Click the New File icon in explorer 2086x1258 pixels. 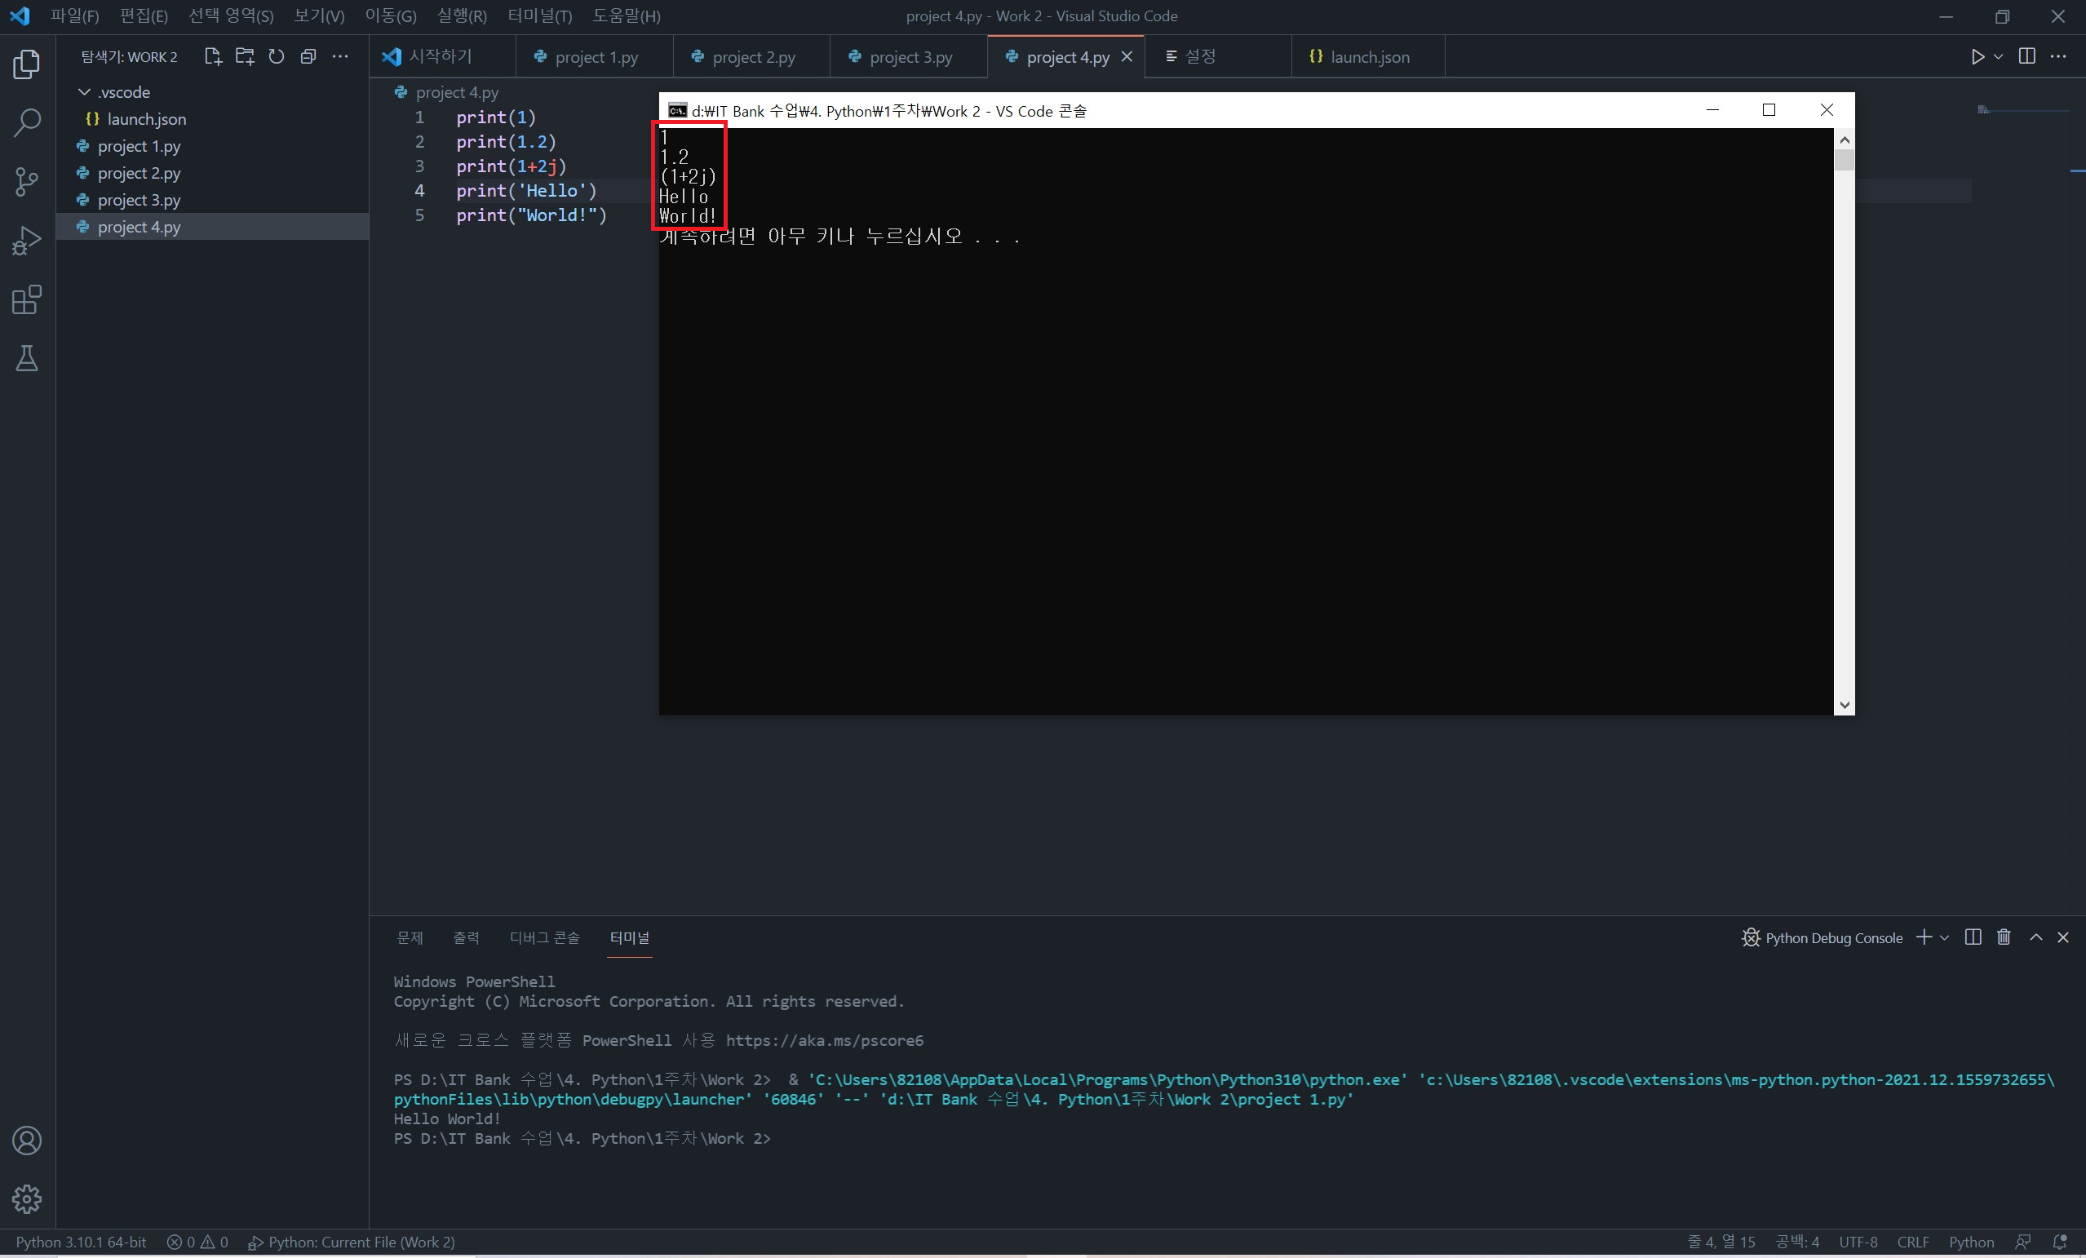(x=212, y=57)
